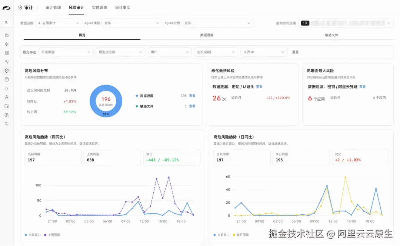Screen dimensions: 400x246
Task: Click the green 敏感文件 legend dot
Action: 137,106
